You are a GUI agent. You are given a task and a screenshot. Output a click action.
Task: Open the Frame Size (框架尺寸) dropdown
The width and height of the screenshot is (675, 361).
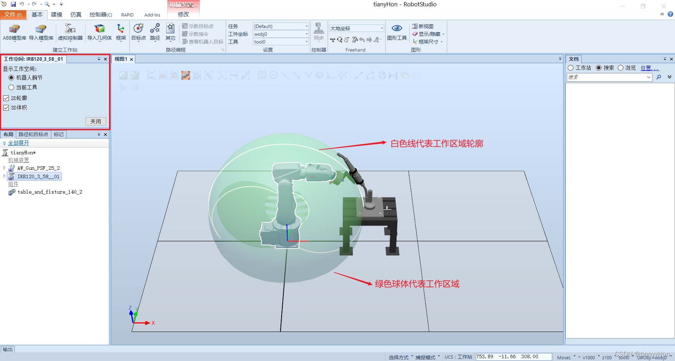click(428, 42)
